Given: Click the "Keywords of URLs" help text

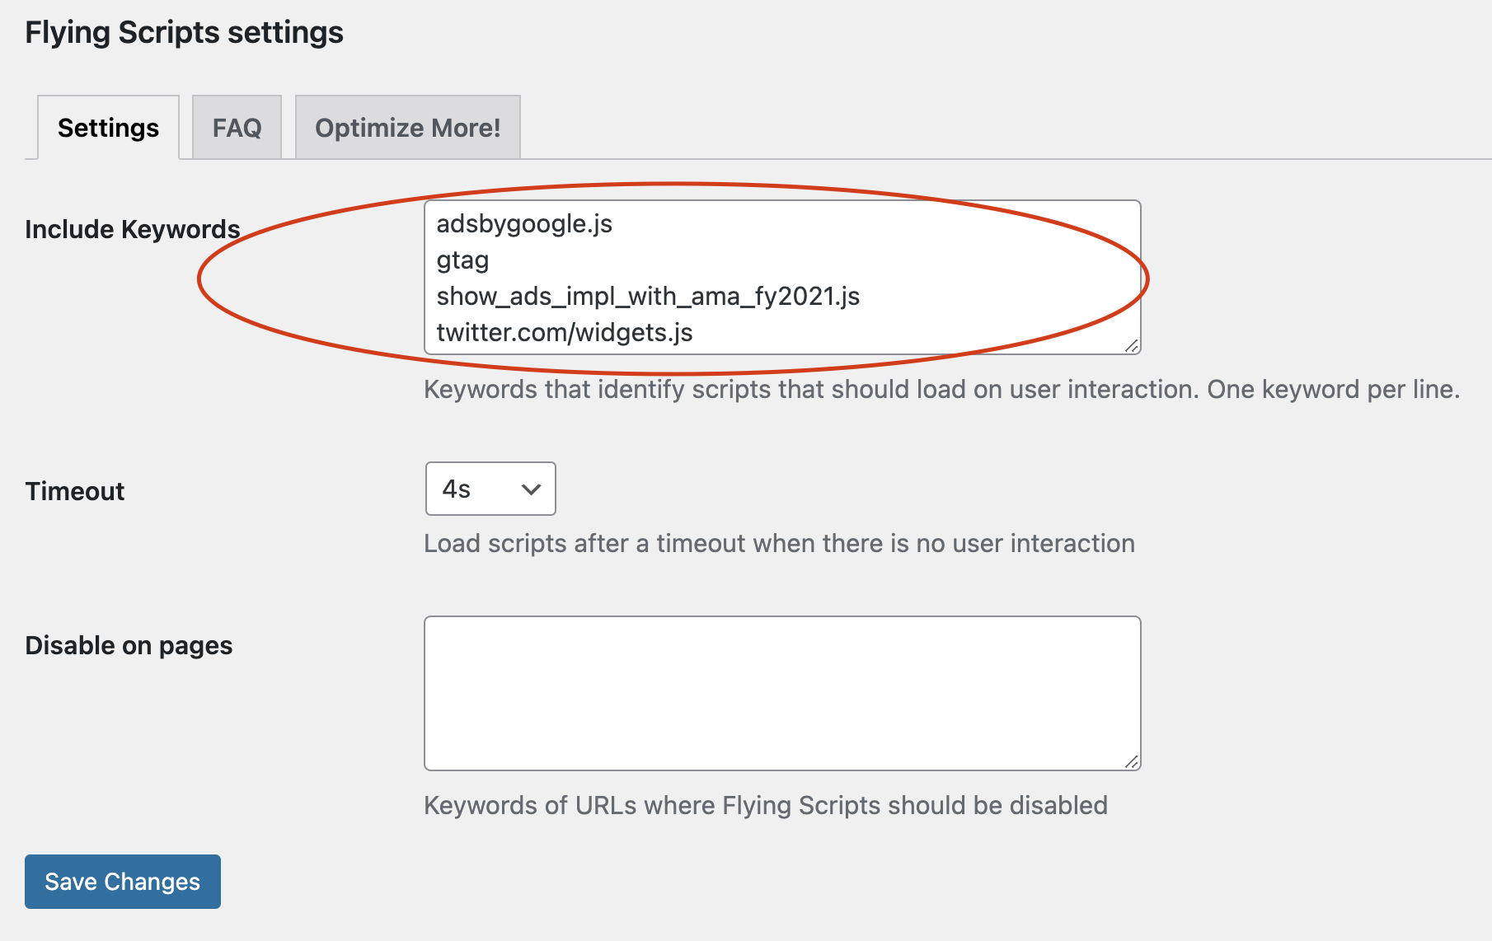Looking at the screenshot, I should pyautogui.click(x=765, y=805).
